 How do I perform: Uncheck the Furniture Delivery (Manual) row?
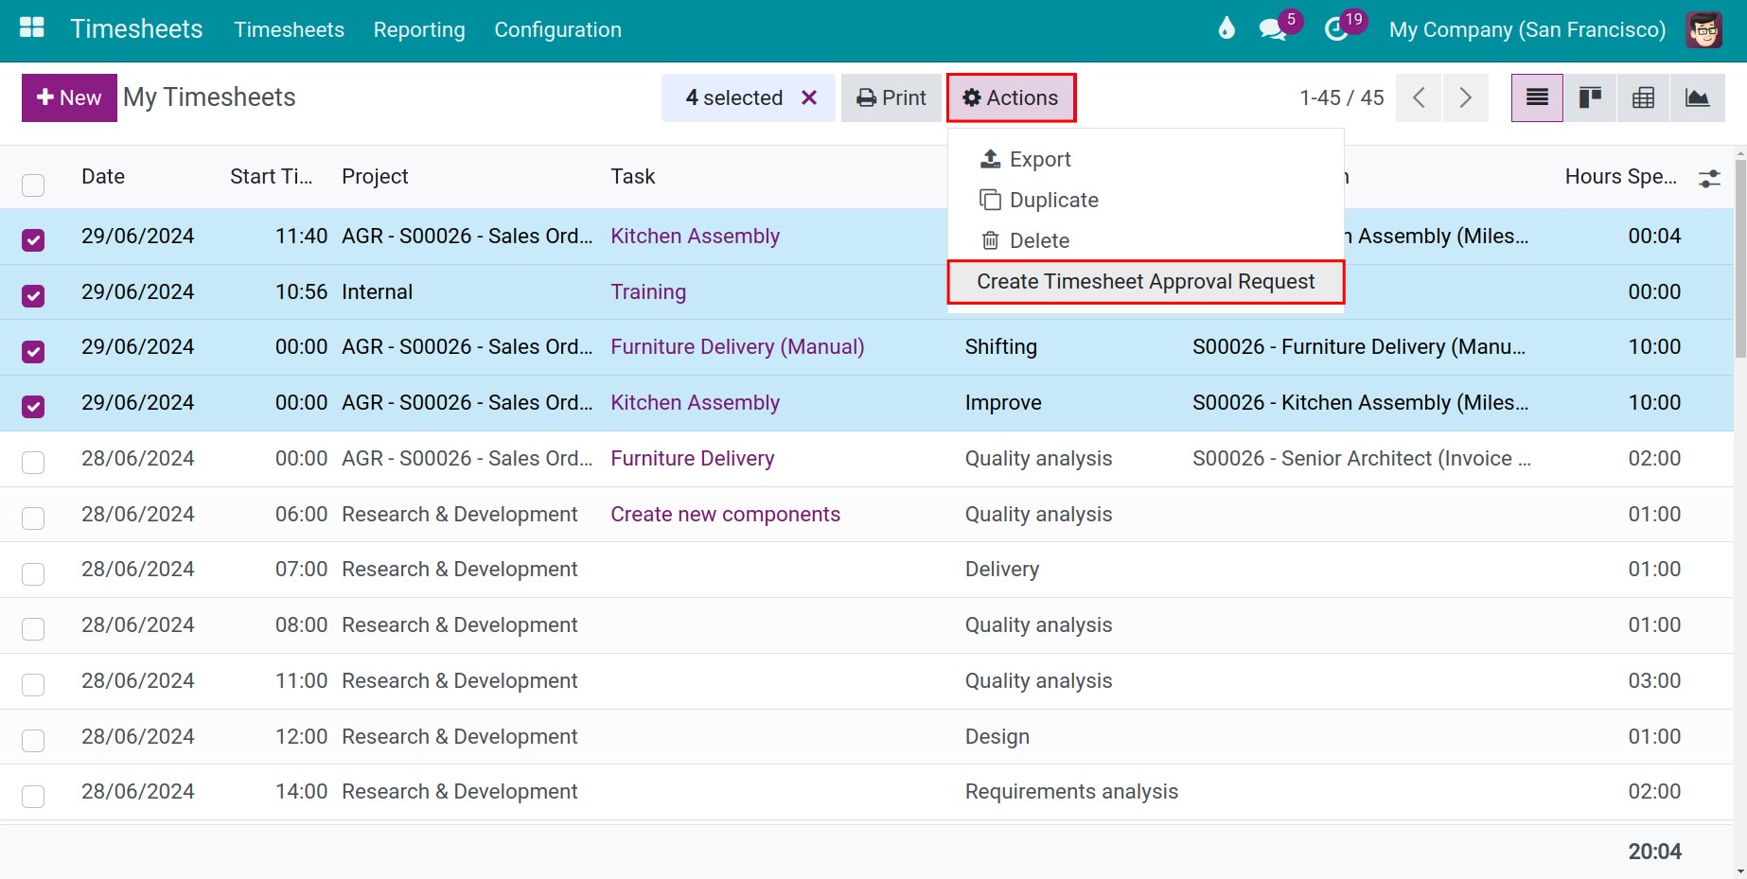tap(33, 351)
